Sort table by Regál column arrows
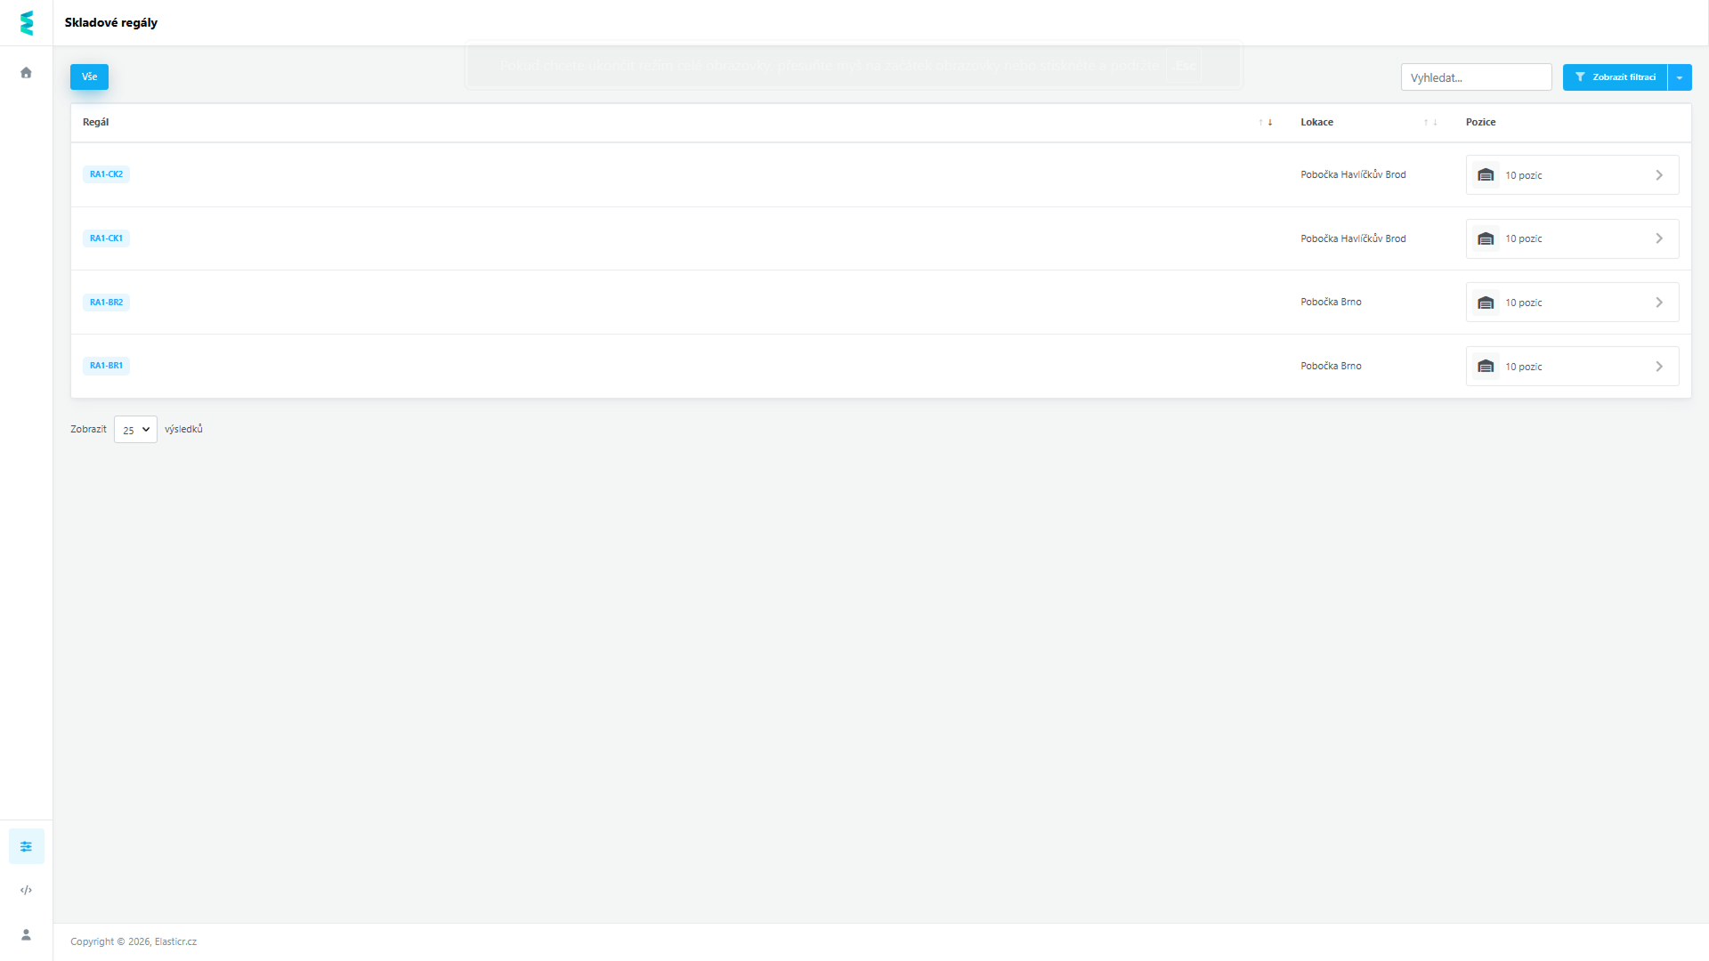Image resolution: width=1709 pixels, height=961 pixels. pyautogui.click(x=1265, y=123)
